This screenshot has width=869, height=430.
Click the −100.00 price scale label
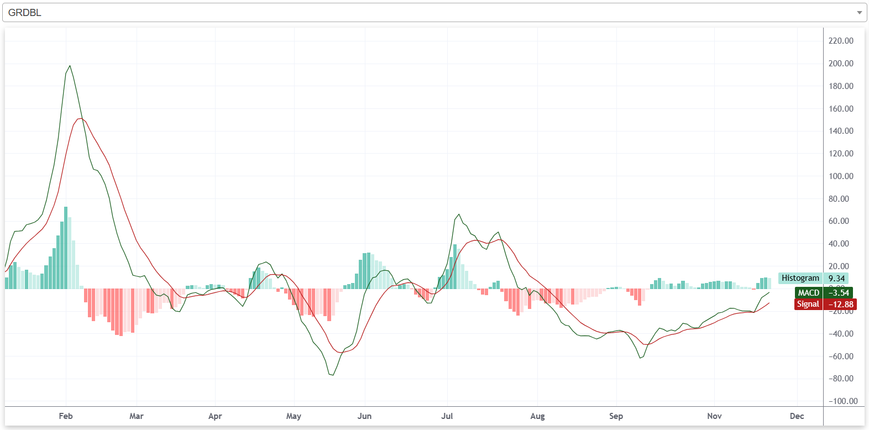click(x=842, y=401)
